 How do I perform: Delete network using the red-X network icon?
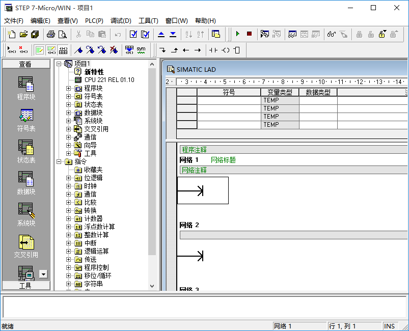23,50
